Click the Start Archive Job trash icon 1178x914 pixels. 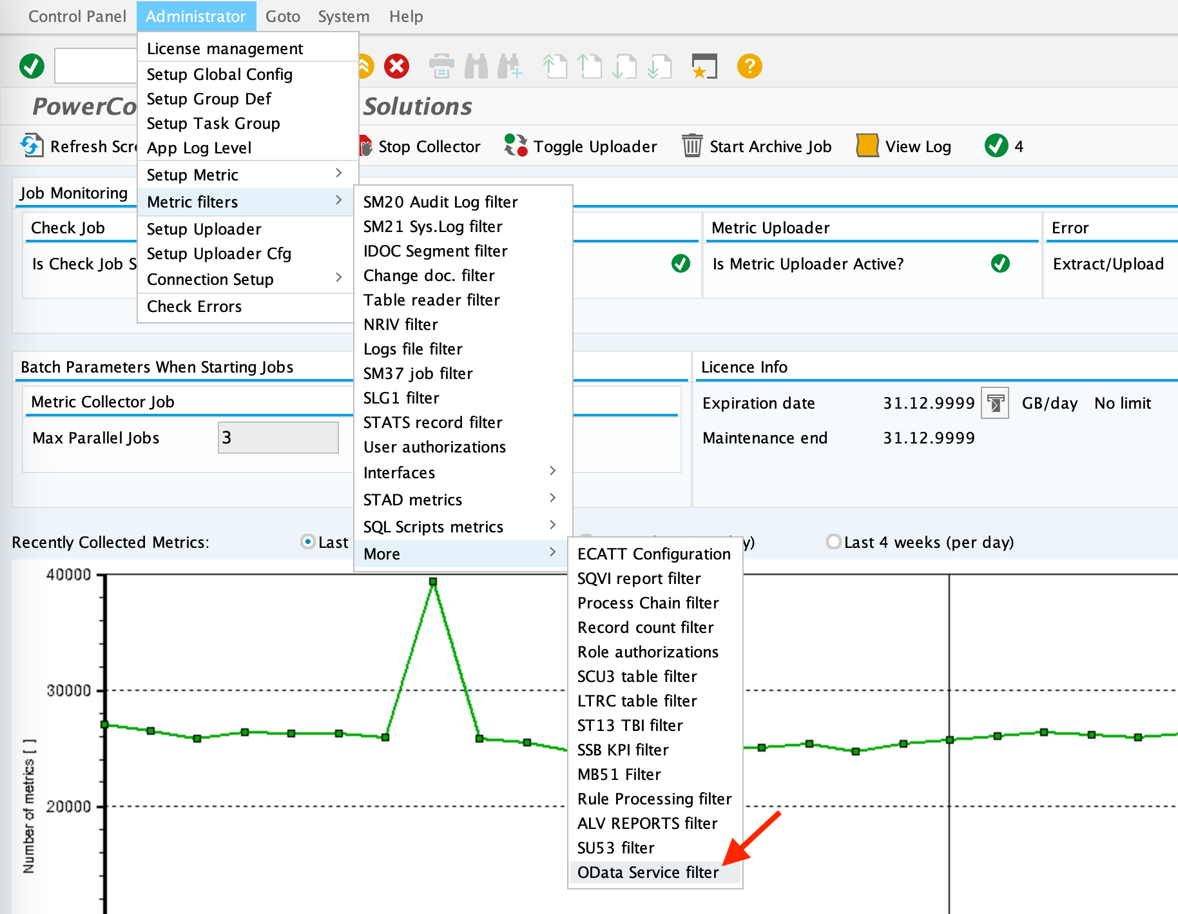692,146
